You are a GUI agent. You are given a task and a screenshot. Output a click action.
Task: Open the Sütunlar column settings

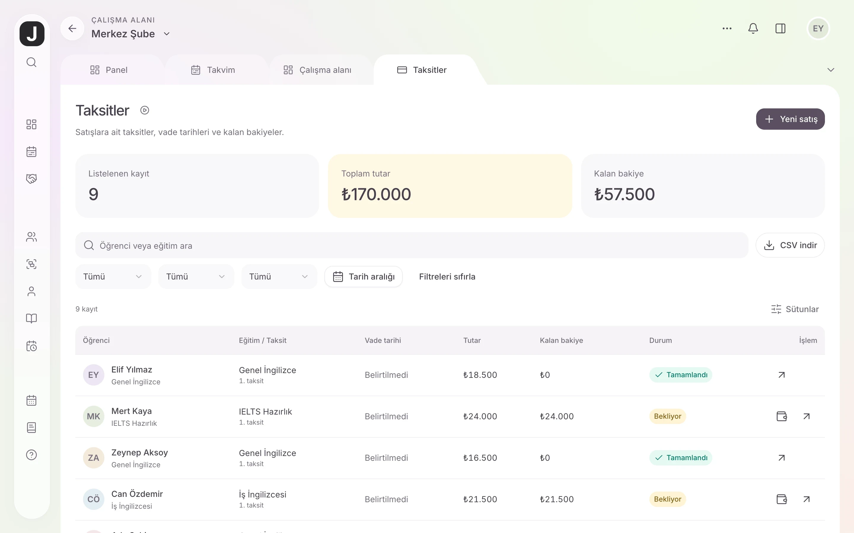point(795,309)
